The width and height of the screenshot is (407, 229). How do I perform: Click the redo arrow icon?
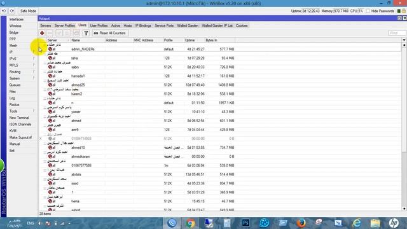(x=12, y=11)
